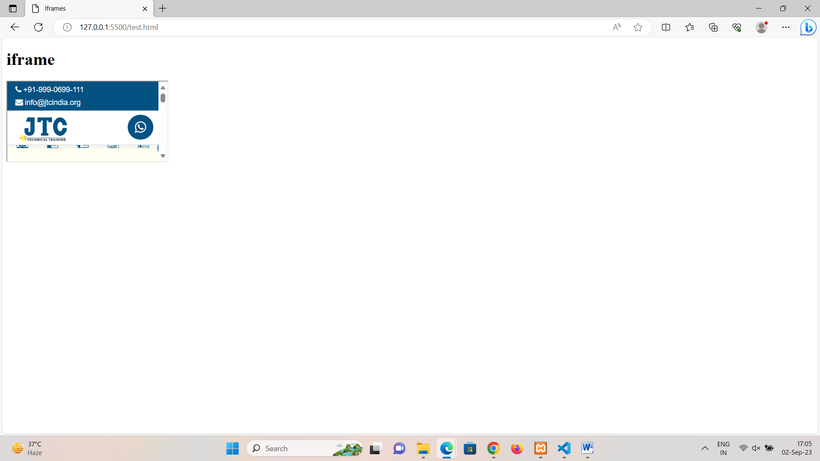The height and width of the screenshot is (461, 820).
Task: Open the tab actions menu button
Action: tap(13, 9)
